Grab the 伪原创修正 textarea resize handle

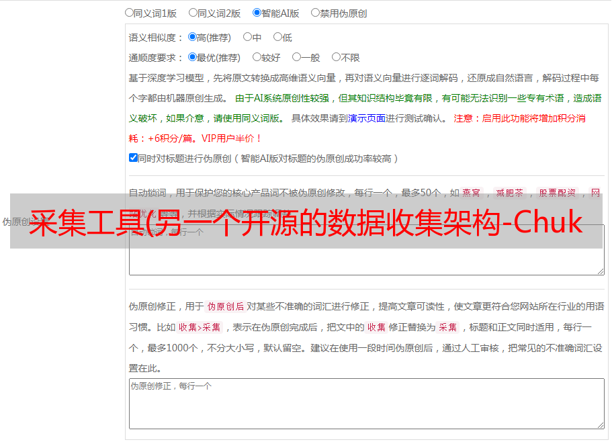[x=601, y=425]
